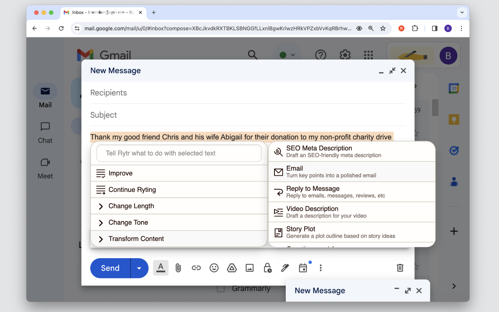Open Meet from the Gmail sidebar
The height and width of the screenshot is (312, 499).
[x=44, y=168]
